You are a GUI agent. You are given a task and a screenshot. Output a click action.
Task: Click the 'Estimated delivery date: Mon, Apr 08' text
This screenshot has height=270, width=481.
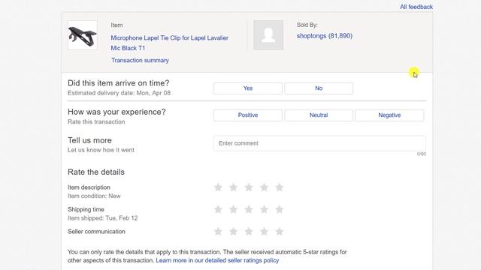point(119,93)
